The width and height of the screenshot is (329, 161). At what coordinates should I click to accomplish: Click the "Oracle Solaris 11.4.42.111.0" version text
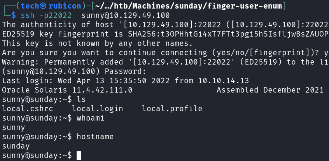[x=67, y=90]
